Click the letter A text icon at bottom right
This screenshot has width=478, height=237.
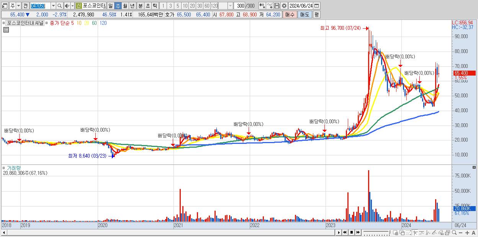tap(473, 232)
